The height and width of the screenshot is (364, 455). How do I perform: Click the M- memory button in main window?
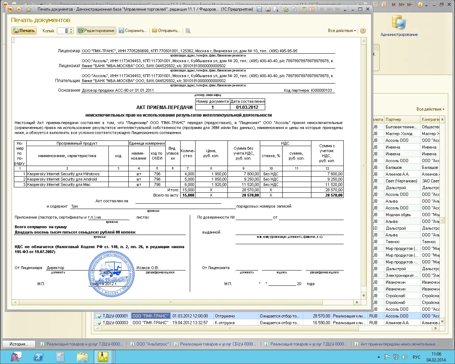point(410,5)
